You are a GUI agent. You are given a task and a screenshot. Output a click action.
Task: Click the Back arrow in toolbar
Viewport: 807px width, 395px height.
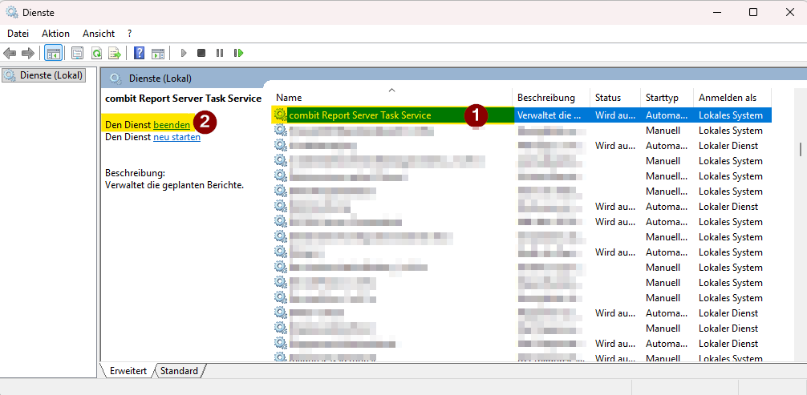coord(10,53)
